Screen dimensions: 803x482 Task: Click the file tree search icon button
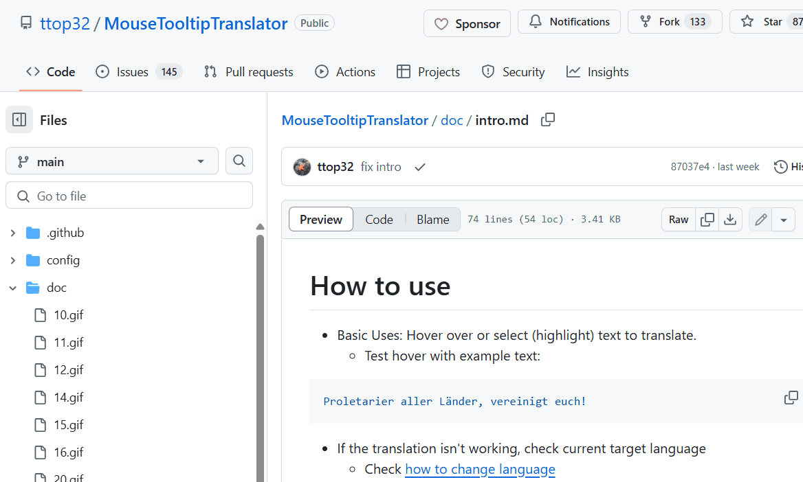click(239, 161)
